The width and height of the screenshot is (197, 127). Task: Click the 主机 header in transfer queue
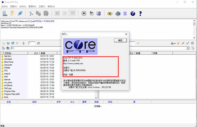9,102
